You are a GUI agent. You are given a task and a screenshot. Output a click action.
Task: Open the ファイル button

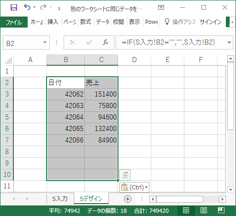click(14, 22)
